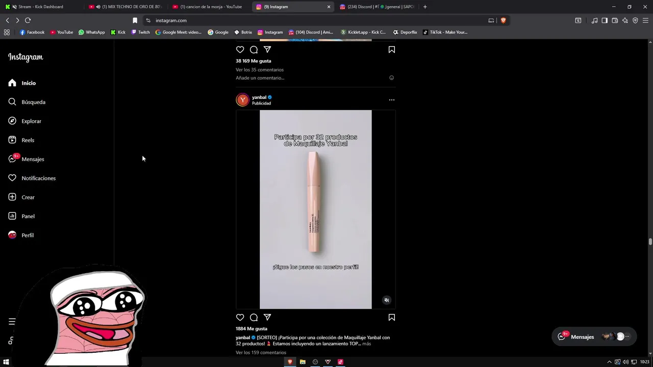This screenshot has height=367, width=653.
Task: Open the Explorar compass page
Action: point(24,121)
